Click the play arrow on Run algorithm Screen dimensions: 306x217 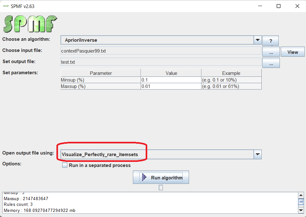pyautogui.click(x=144, y=177)
